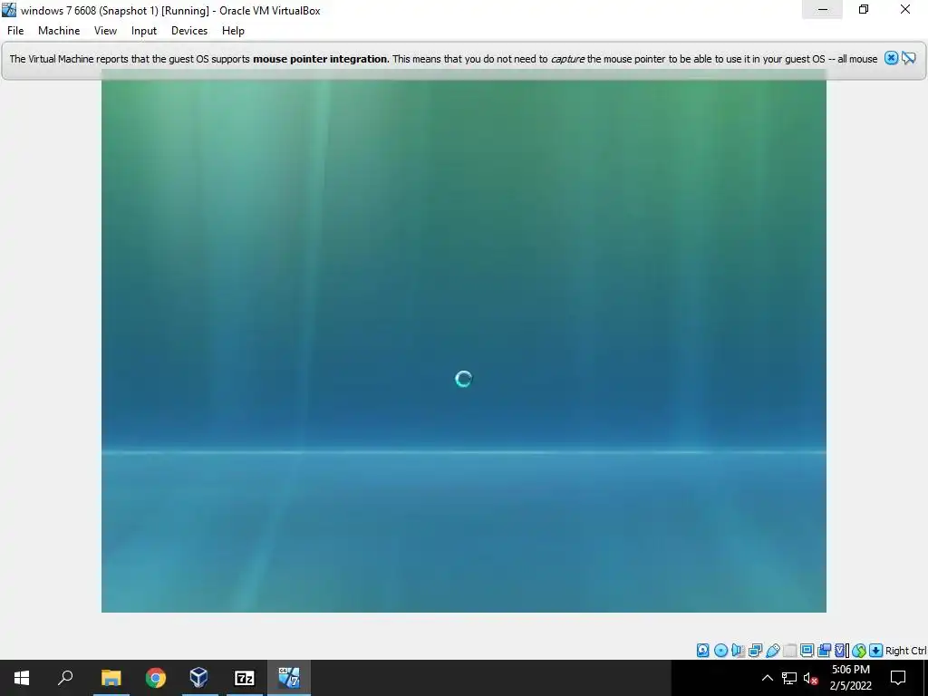Minimize the VirtualBox VM window
This screenshot has height=696, width=928.
coord(823,9)
